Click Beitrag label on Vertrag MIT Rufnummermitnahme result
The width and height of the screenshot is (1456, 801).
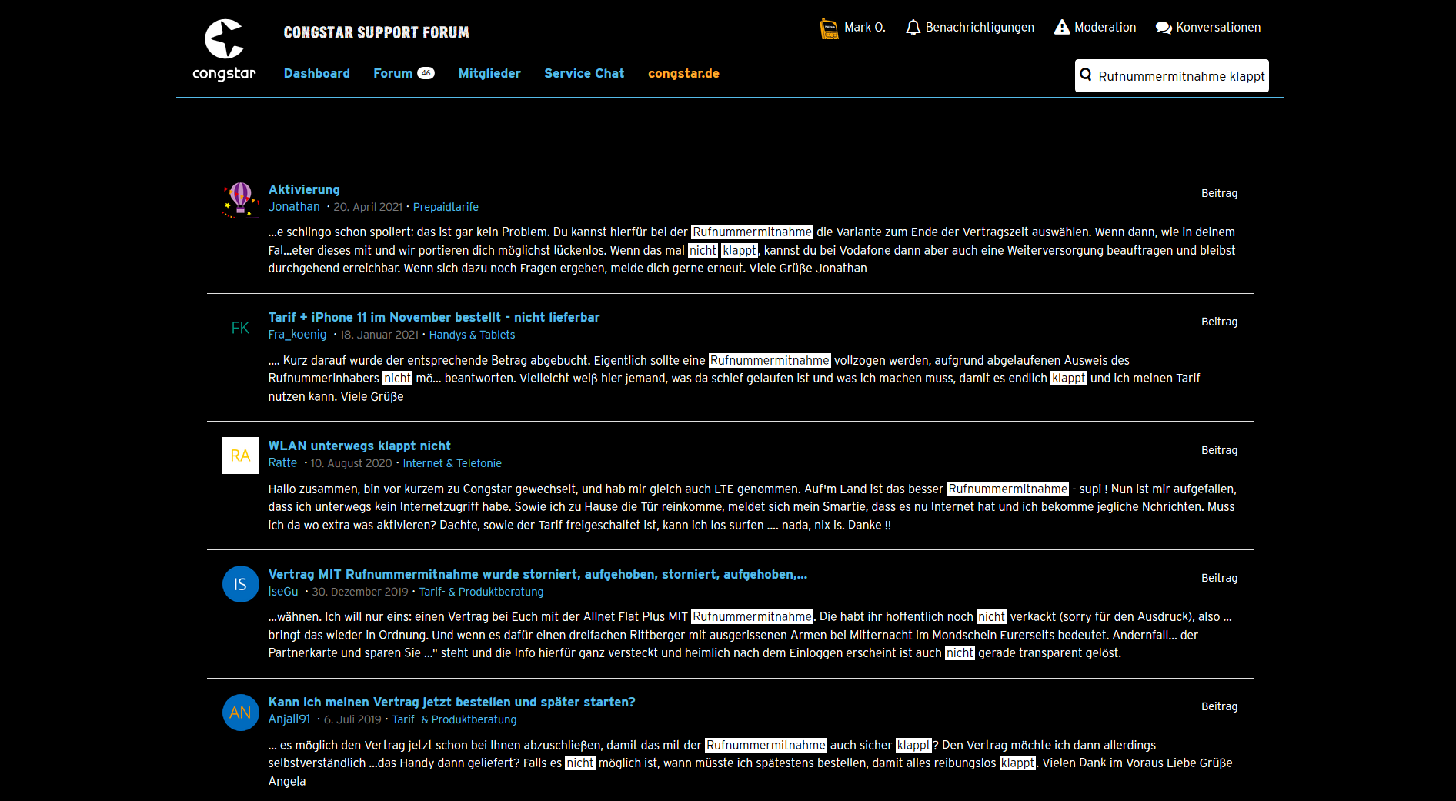coord(1219,578)
